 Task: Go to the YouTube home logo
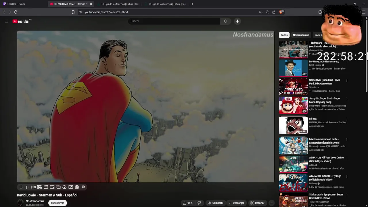pos(21,21)
